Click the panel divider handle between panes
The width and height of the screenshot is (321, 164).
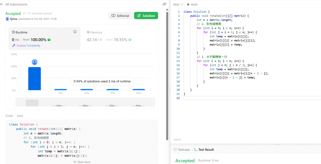[170, 88]
